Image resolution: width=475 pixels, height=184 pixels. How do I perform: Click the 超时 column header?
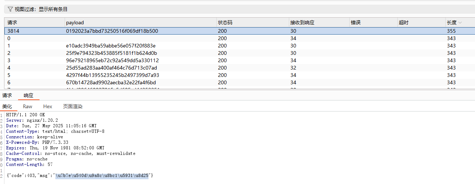(x=404, y=23)
